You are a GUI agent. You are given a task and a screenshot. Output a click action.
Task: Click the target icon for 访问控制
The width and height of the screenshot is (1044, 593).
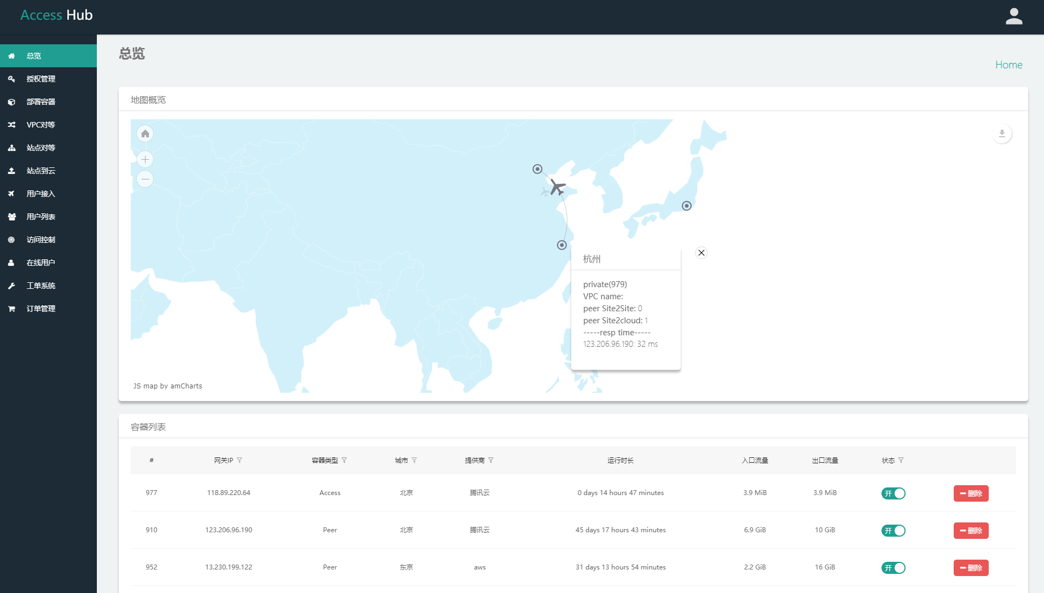point(11,240)
